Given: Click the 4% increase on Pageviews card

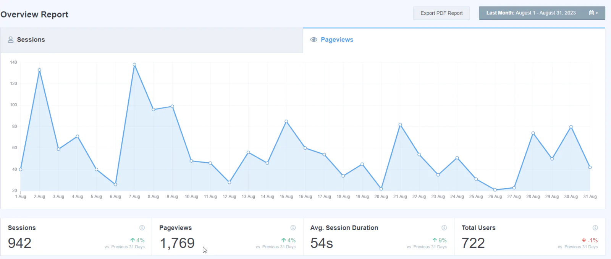Looking at the screenshot, I should (288, 240).
